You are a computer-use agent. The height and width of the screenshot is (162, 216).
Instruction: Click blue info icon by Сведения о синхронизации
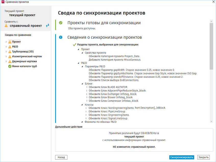(x=61, y=37)
